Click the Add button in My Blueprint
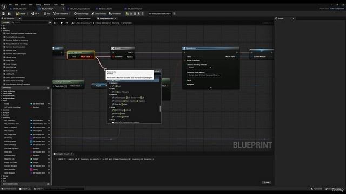 (6, 23)
